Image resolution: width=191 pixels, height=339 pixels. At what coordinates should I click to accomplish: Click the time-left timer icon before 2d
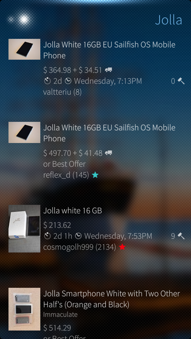click(x=47, y=81)
